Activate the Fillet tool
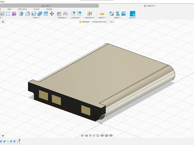194x145 pixels. 28,14
